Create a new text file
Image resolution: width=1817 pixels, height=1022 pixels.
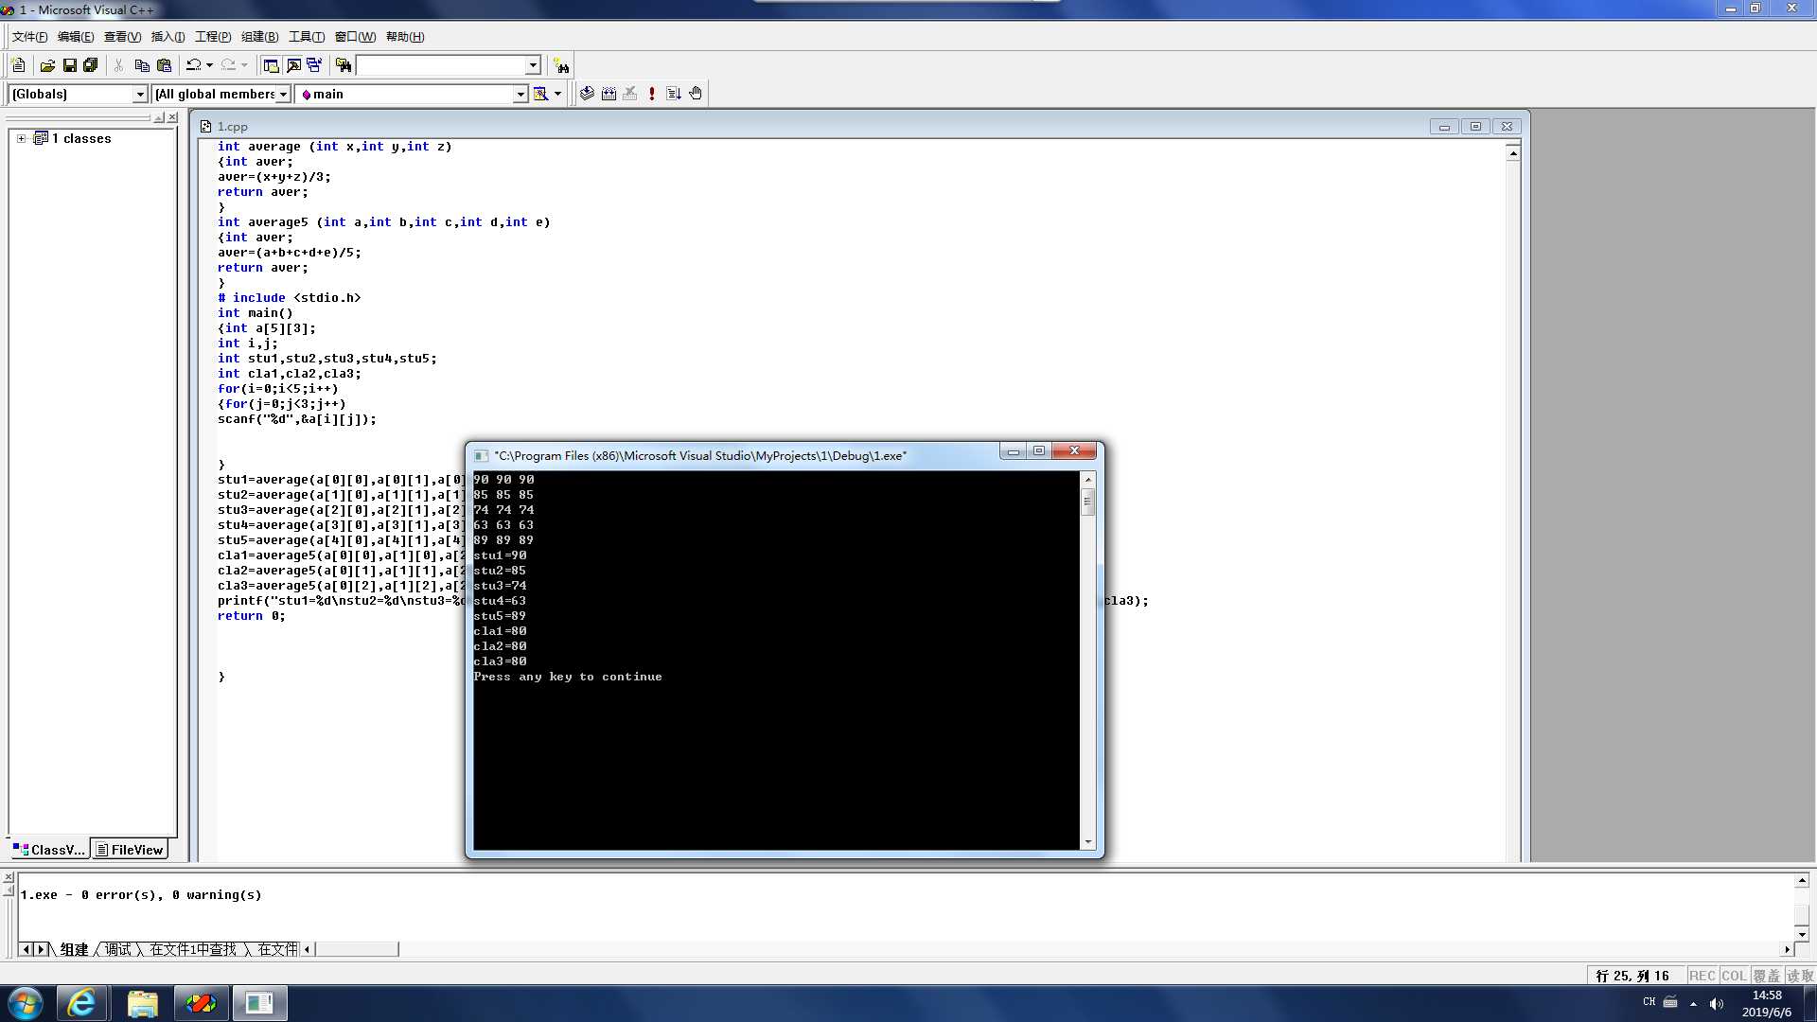(18, 65)
